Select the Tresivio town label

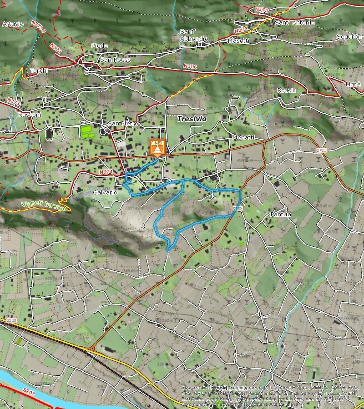click(192, 118)
